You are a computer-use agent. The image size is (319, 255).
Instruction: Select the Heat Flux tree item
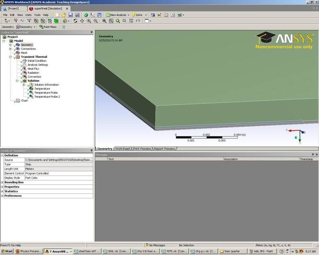33,69
